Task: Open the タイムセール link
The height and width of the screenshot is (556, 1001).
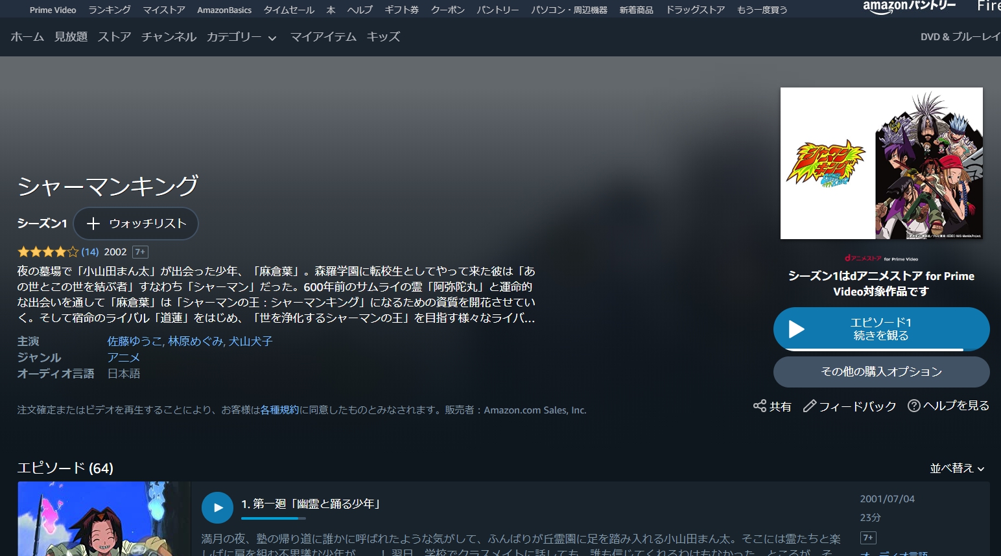Action: (289, 10)
